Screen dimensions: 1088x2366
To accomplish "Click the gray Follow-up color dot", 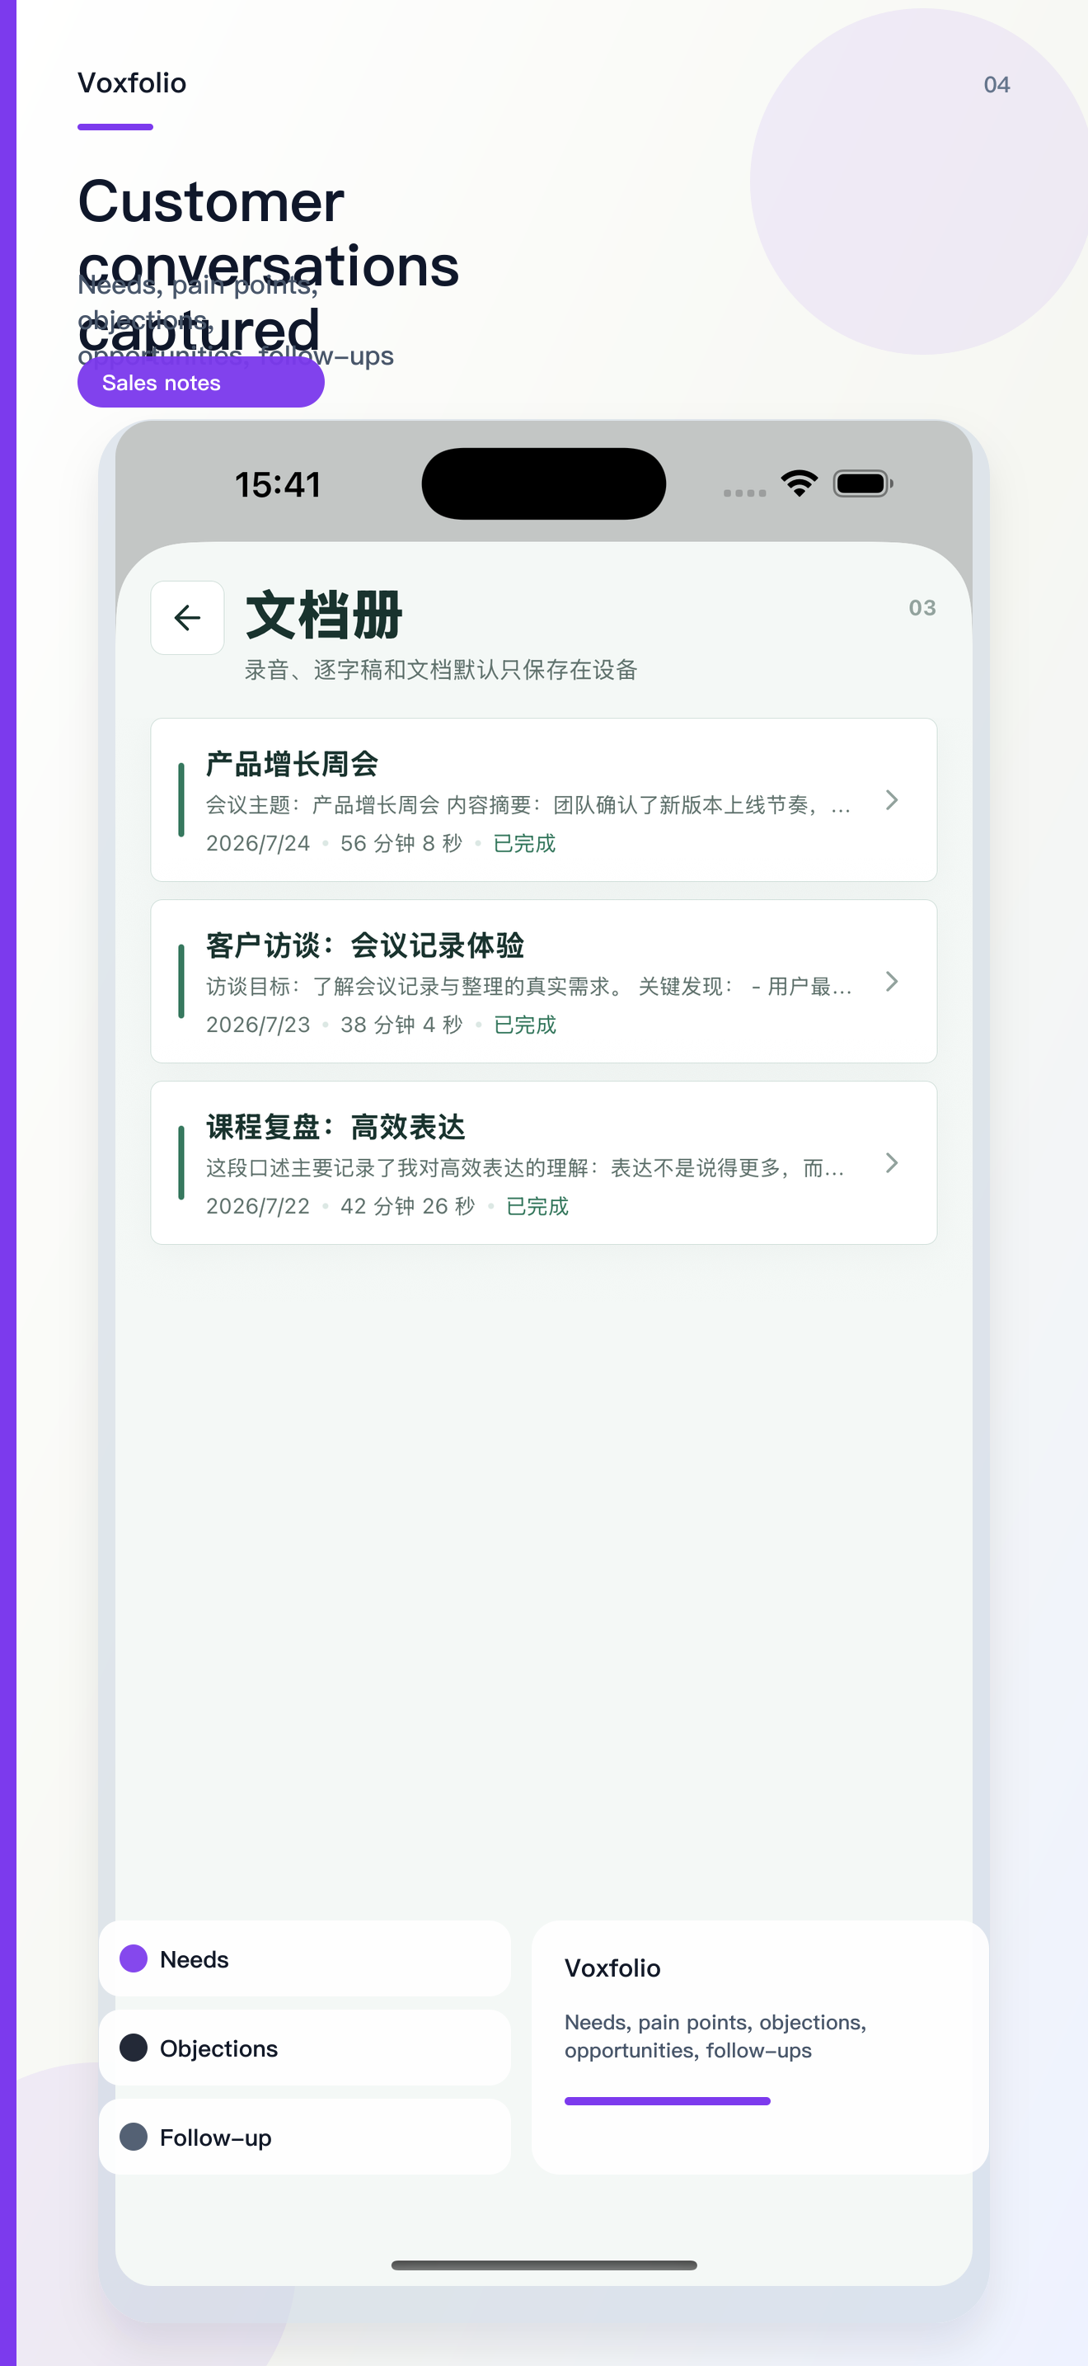I will (x=134, y=2137).
